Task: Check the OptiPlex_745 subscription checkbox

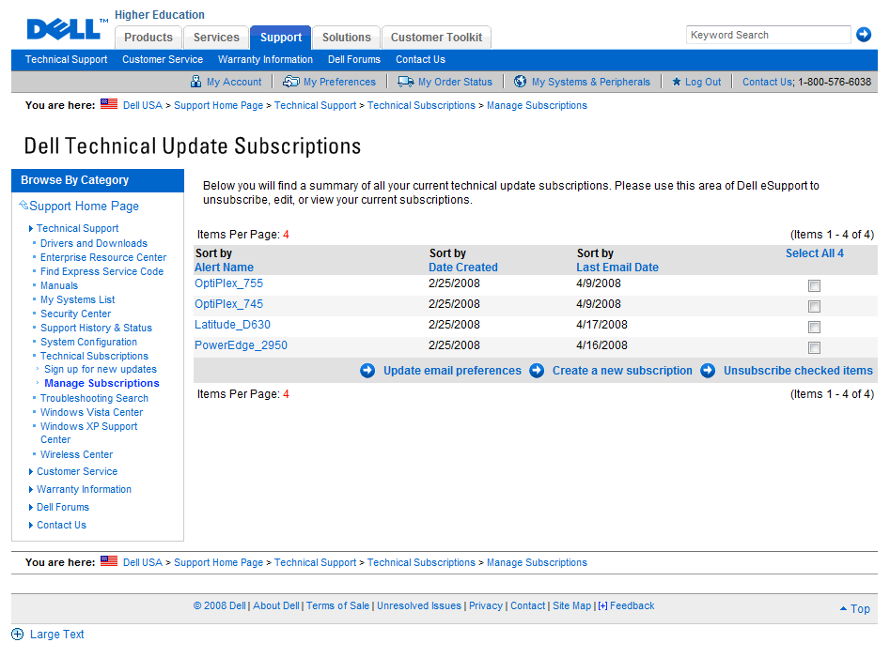Action: [814, 307]
